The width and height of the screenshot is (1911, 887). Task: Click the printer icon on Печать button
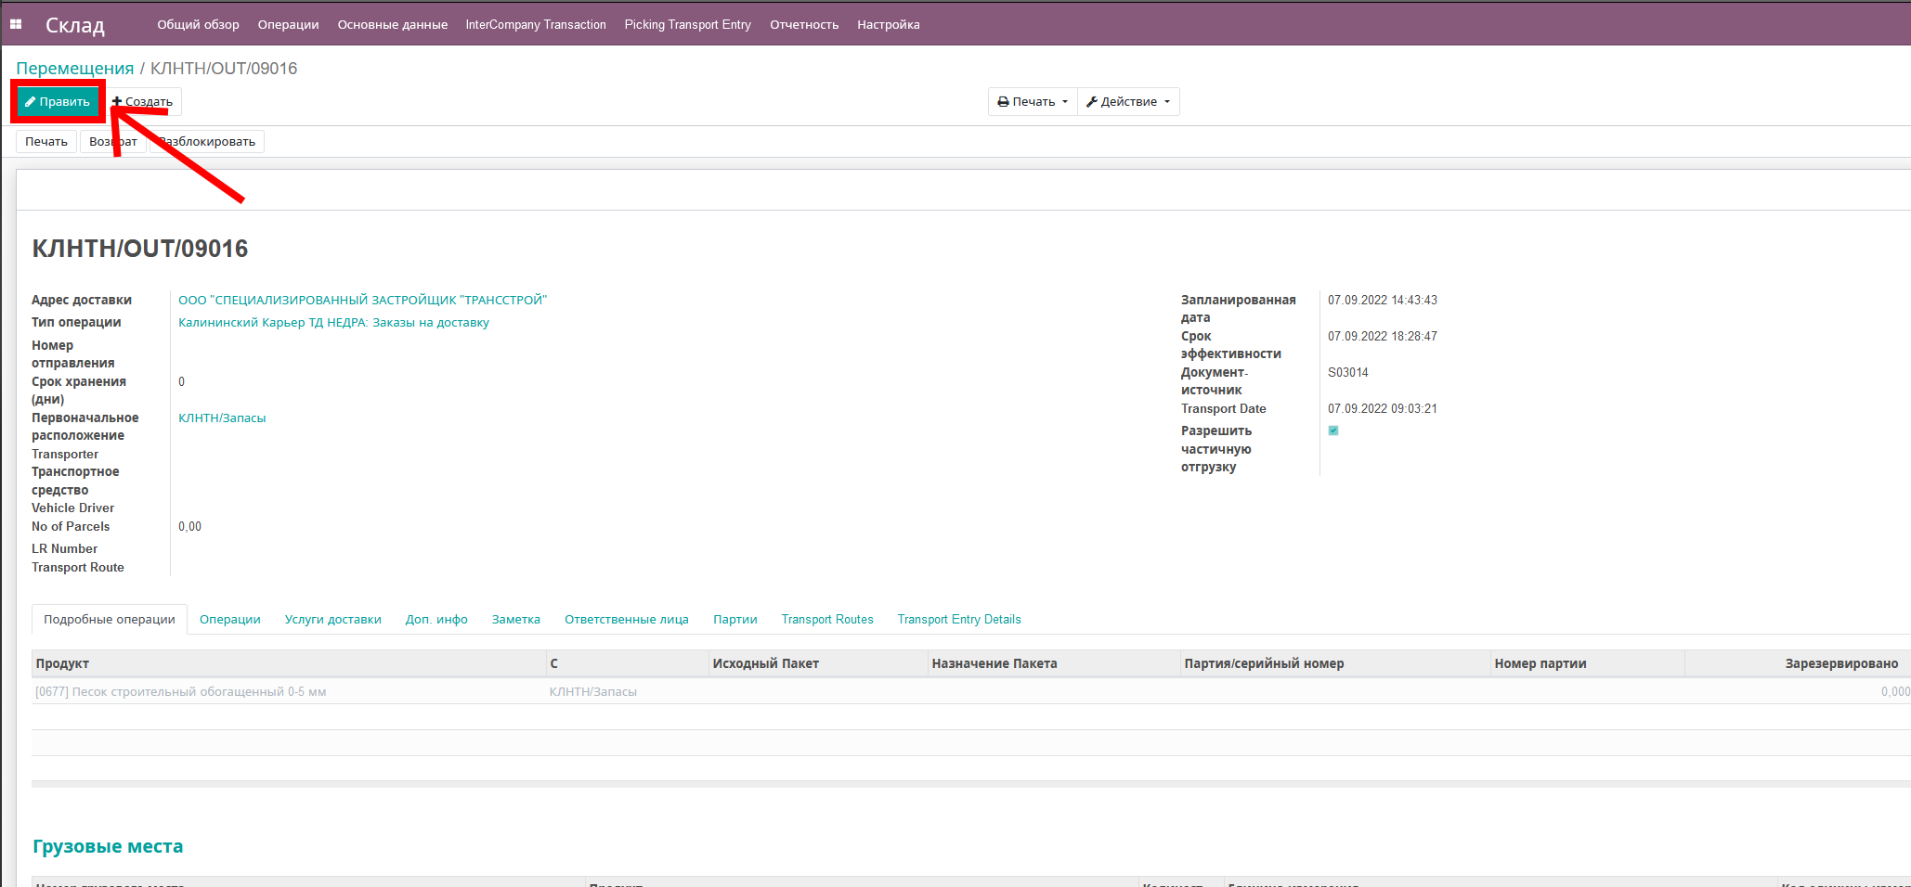pyautogui.click(x=1003, y=101)
